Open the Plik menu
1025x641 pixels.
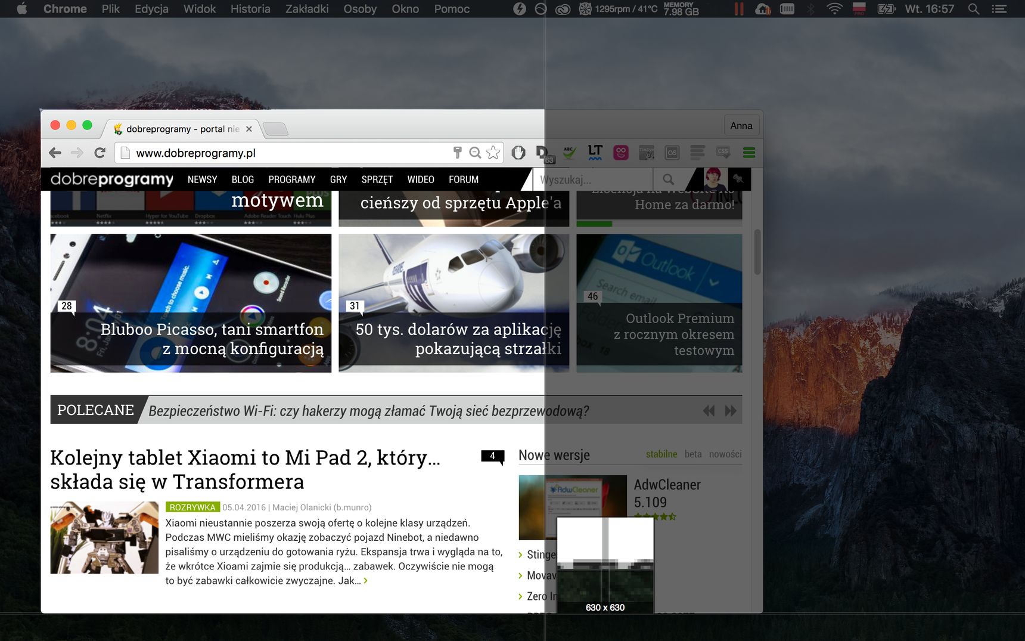click(x=111, y=9)
